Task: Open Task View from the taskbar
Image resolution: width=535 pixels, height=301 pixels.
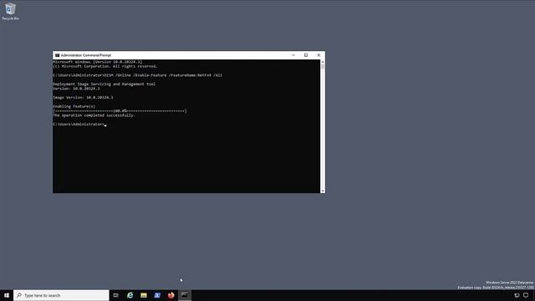Action: click(116, 295)
